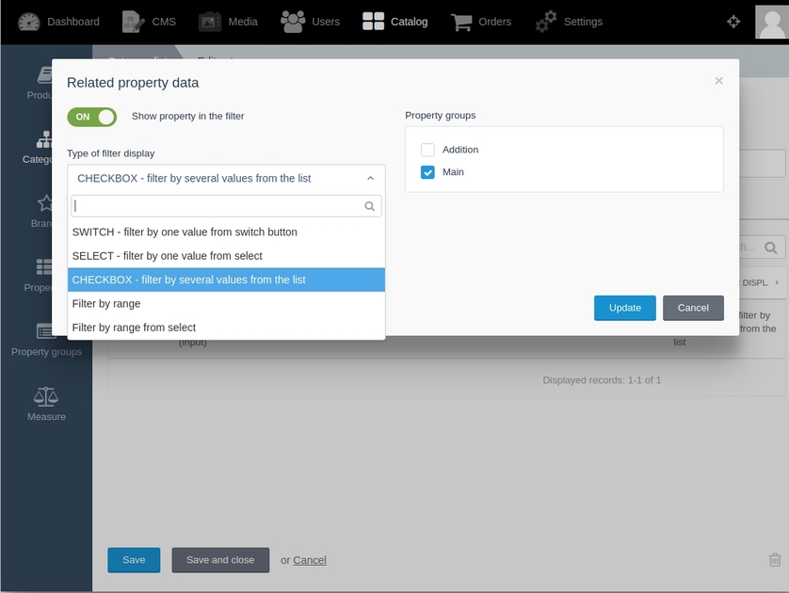Click the Settings gears icon

[x=546, y=22]
